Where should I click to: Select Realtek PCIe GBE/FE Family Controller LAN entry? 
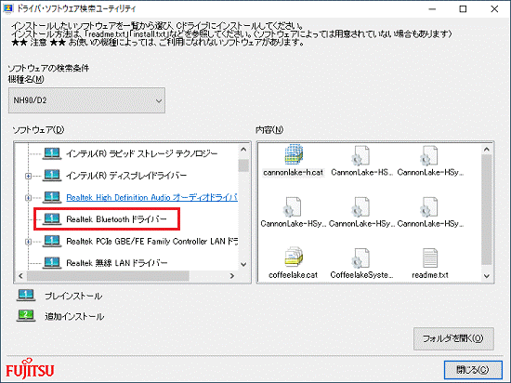pyautogui.click(x=151, y=241)
